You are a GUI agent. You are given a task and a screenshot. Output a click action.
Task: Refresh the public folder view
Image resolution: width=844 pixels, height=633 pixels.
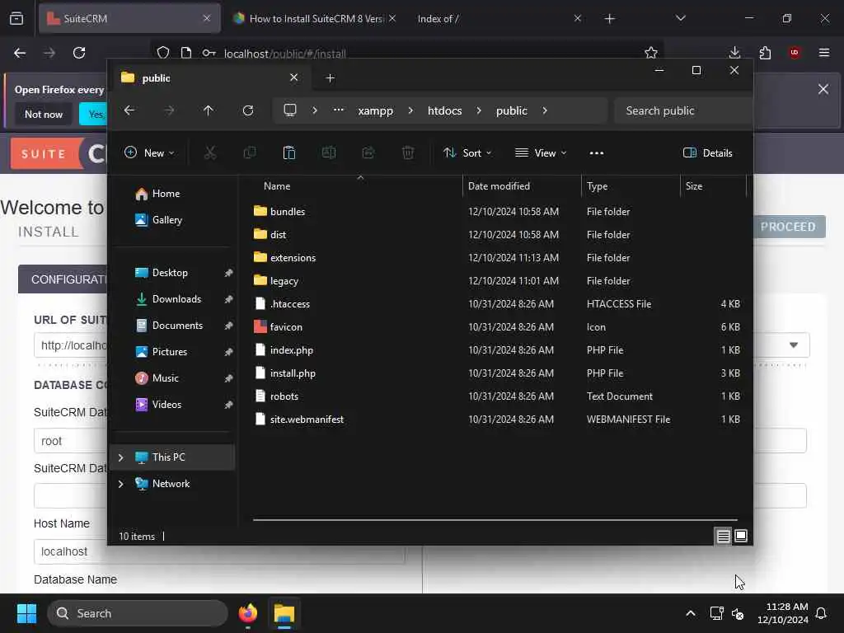pos(248,110)
